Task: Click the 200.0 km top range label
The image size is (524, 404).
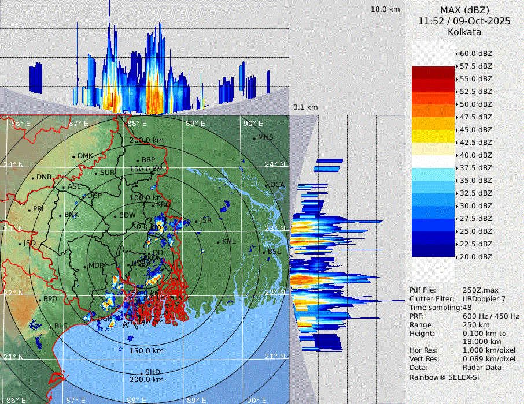Action: click(x=146, y=140)
